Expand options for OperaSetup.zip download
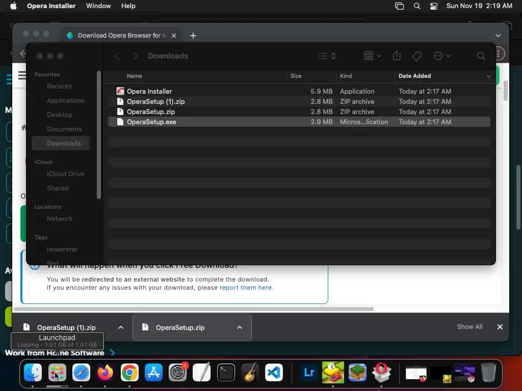522x391 pixels. (x=240, y=327)
